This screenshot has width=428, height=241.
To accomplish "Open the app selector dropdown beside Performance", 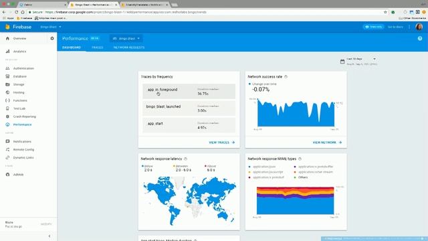I will coord(126,39).
